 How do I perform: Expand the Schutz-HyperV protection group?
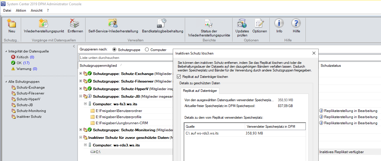coord(81,89)
